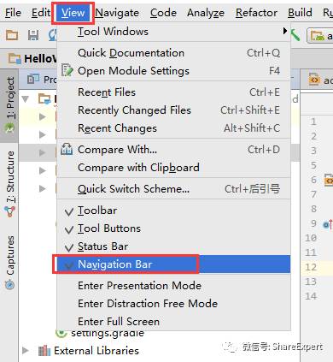Click line number 12 in gutter
Screen dimensions: 333x362
coord(311,267)
